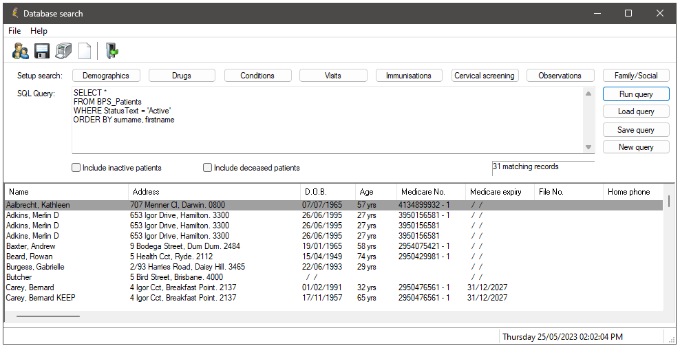Click the Load query button
The width and height of the screenshot is (680, 348).
coord(636,111)
